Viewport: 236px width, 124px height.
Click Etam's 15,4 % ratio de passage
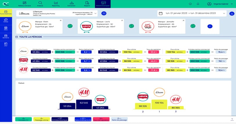[x=221, y=52]
